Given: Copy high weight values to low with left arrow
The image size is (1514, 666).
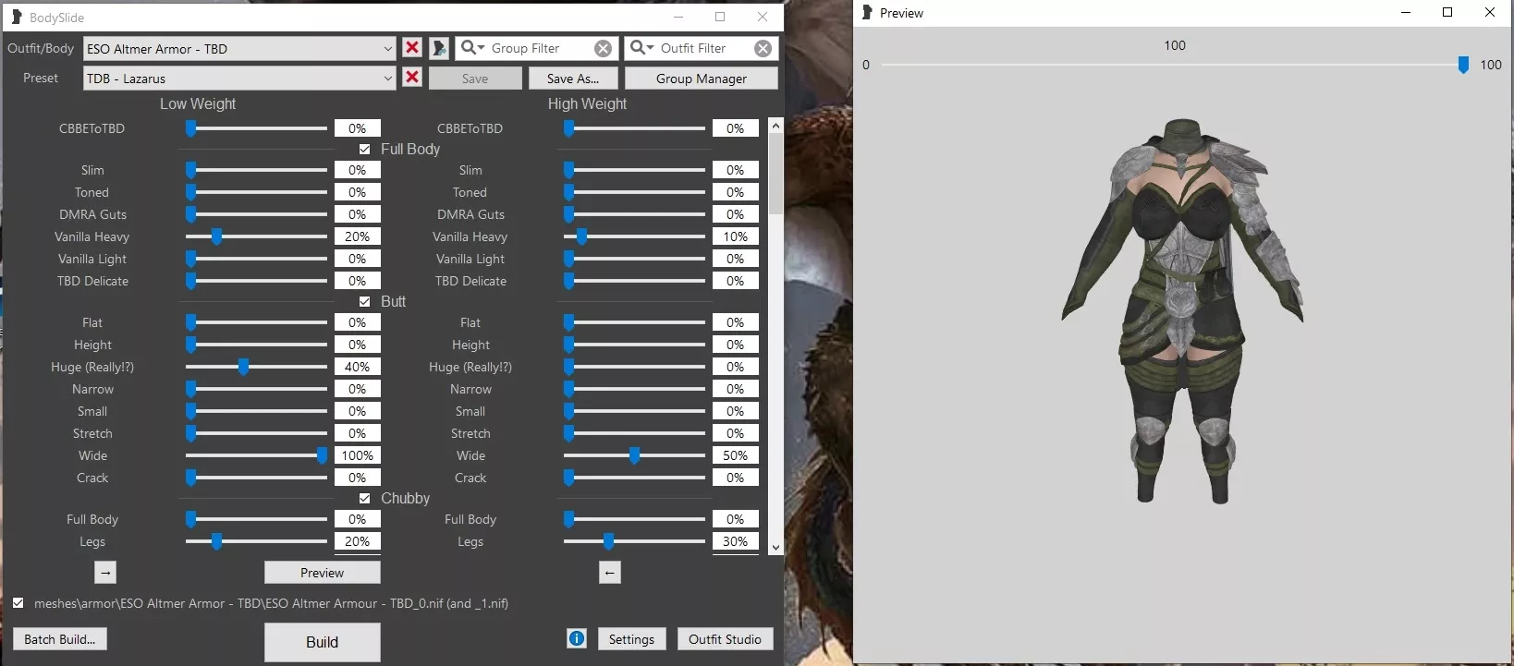Looking at the screenshot, I should (x=609, y=573).
